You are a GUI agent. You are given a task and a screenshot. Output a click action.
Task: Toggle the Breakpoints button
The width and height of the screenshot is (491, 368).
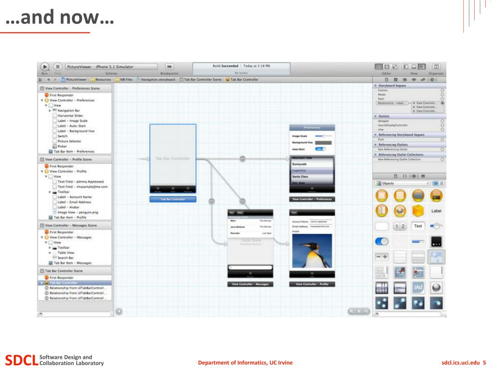(169, 67)
